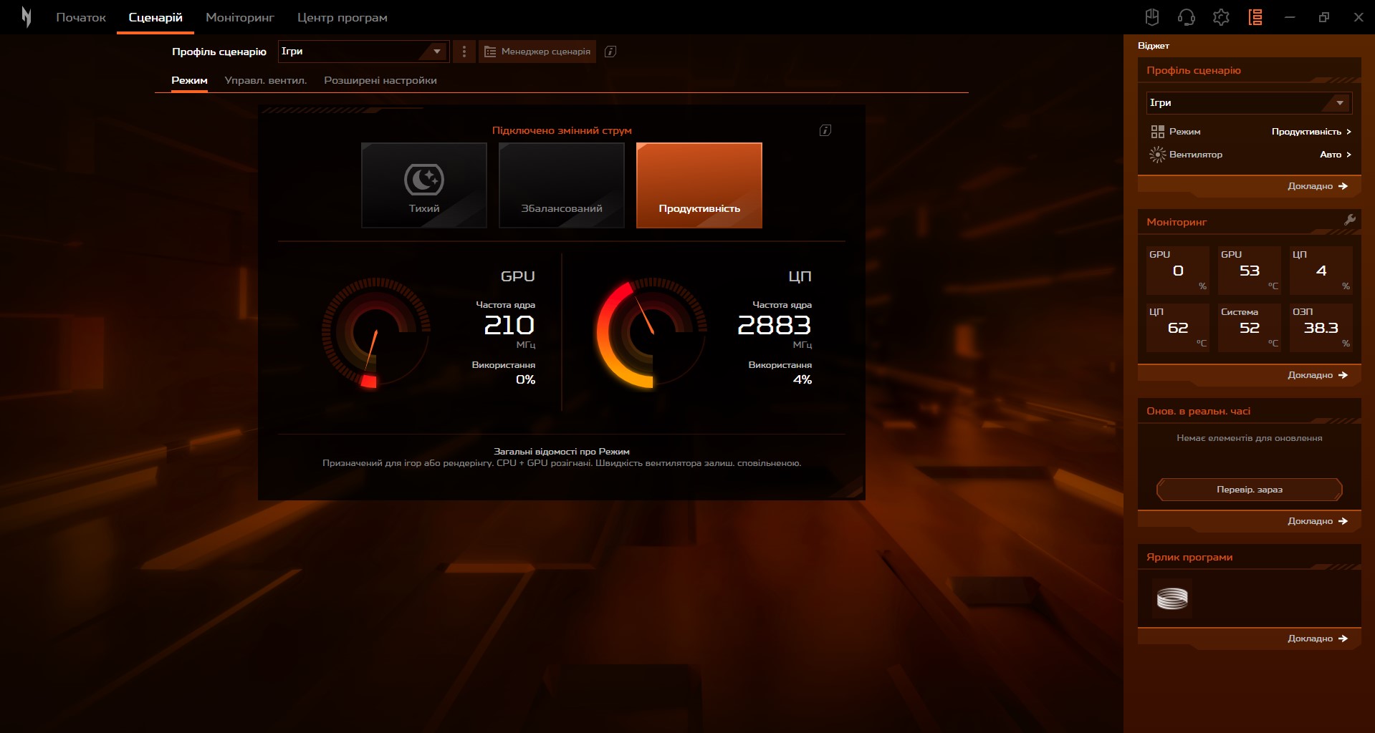Switch to the Моніторинг top tab
The height and width of the screenshot is (733, 1375).
(240, 17)
